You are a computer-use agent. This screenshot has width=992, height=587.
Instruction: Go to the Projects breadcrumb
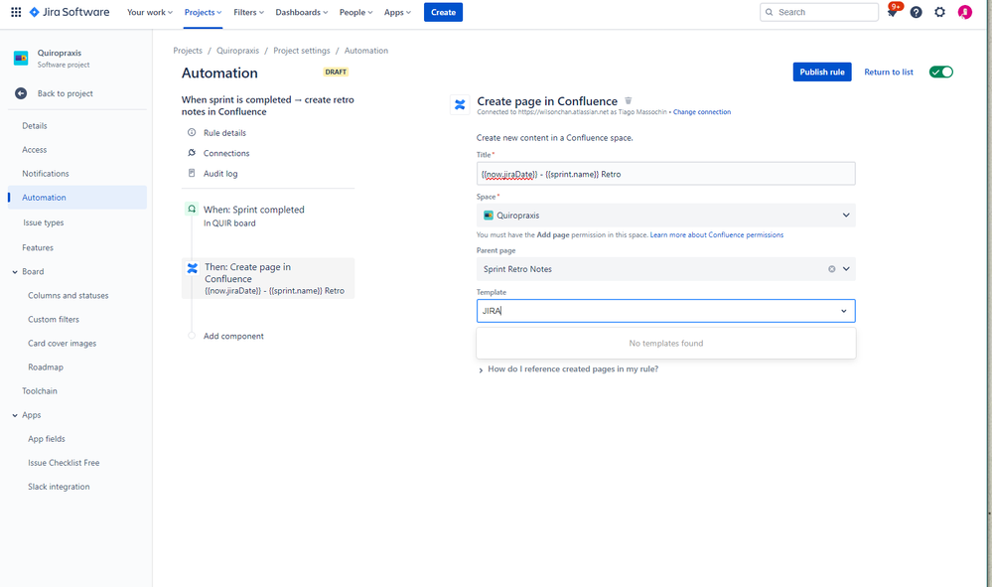point(188,51)
